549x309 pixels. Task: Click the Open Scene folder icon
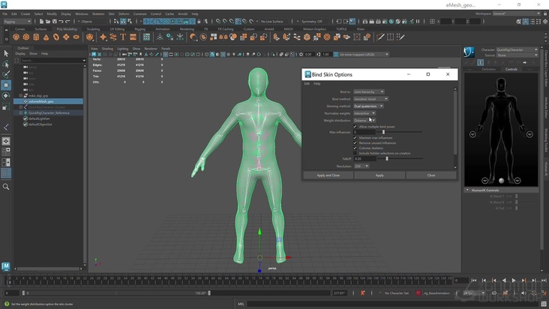tap(48, 21)
